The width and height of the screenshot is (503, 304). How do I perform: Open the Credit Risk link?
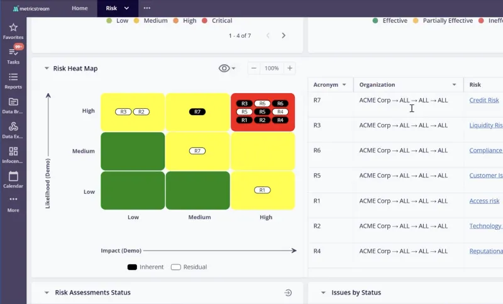click(x=484, y=100)
